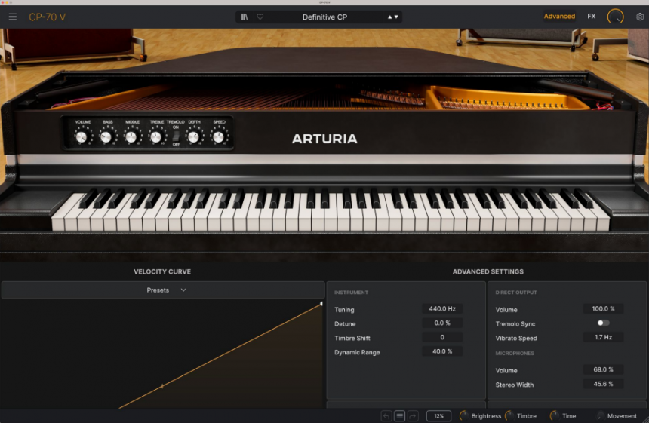Screen dimensions: 649x423
Task: Favorite the preset with the heart icon
Action: [260, 17]
